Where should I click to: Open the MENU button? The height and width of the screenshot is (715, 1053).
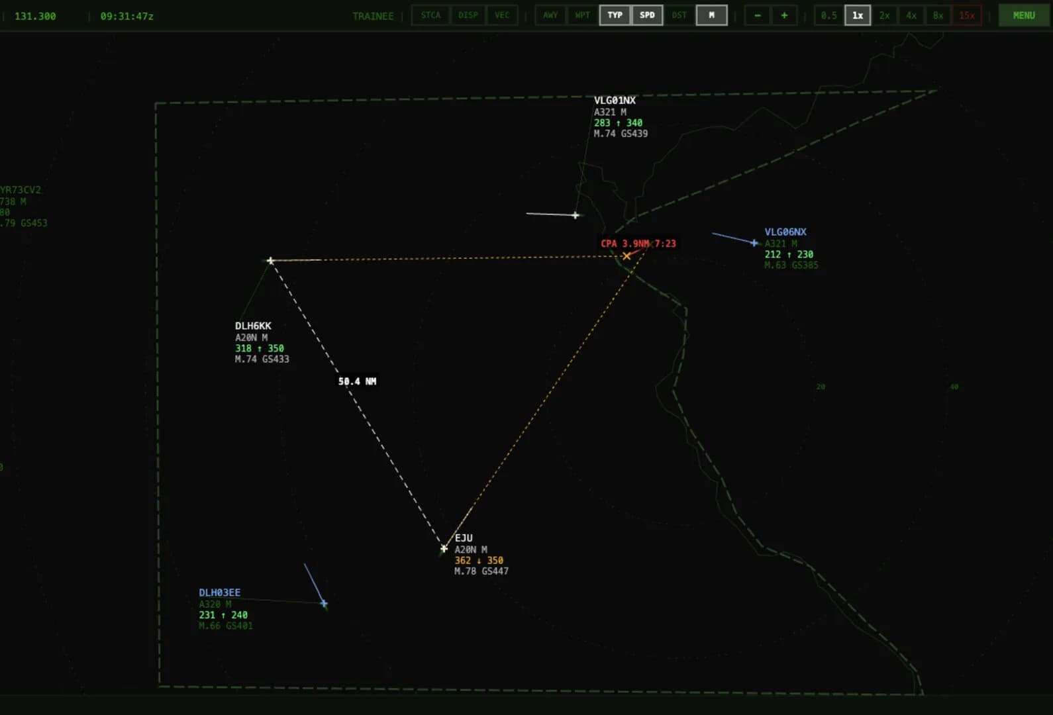pos(1024,15)
